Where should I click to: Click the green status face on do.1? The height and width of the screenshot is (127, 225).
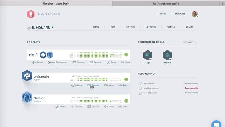coord(126,55)
